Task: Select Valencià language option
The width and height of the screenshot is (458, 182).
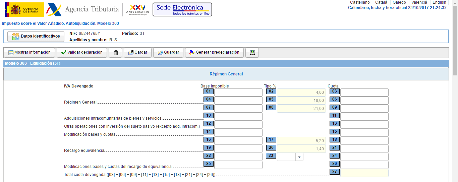Action: (x=419, y=2)
